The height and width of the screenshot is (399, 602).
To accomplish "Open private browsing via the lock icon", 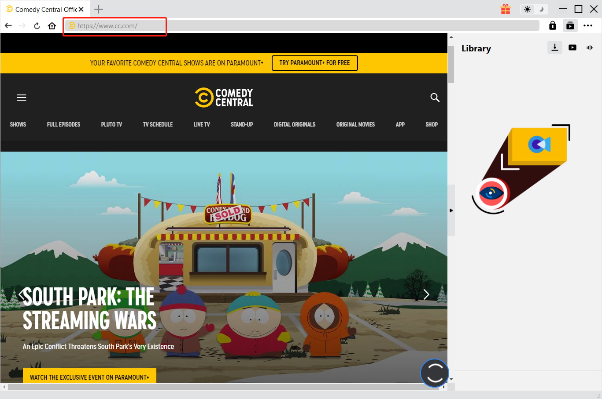I will click(x=552, y=25).
